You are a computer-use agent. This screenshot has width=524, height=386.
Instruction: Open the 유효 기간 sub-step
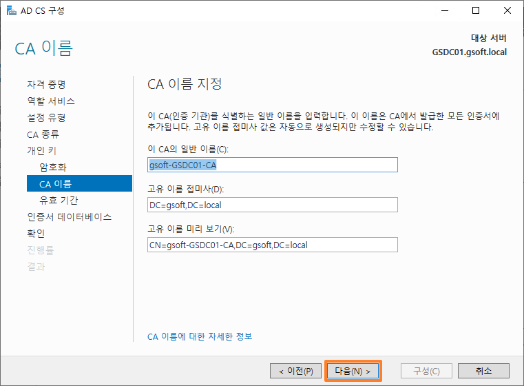(59, 200)
